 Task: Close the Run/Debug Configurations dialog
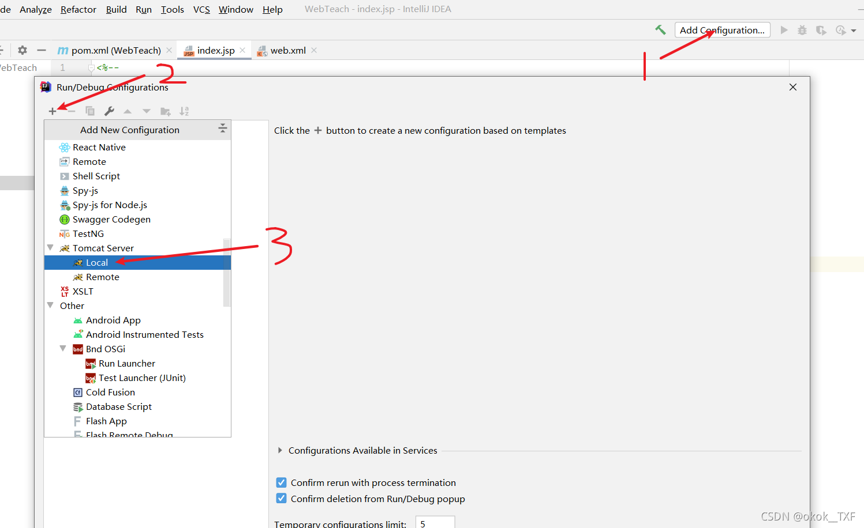(793, 87)
